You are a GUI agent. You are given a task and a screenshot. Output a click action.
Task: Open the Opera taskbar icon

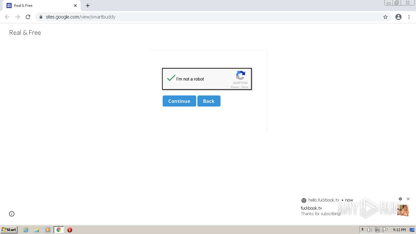tap(70, 230)
